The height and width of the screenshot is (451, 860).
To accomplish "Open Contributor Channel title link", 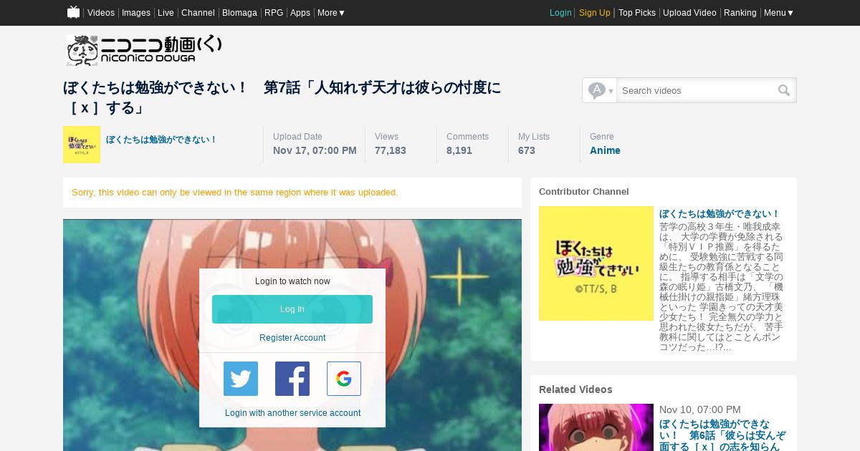I will (x=719, y=214).
